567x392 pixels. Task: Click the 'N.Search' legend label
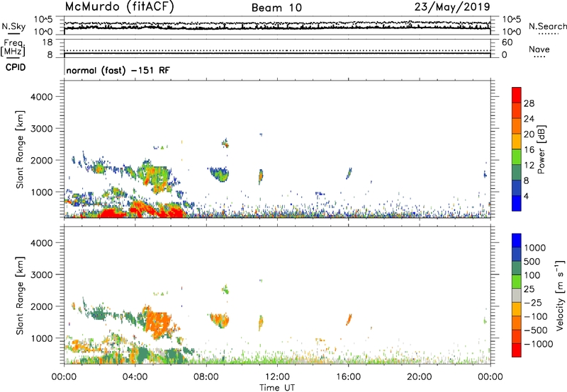click(547, 26)
